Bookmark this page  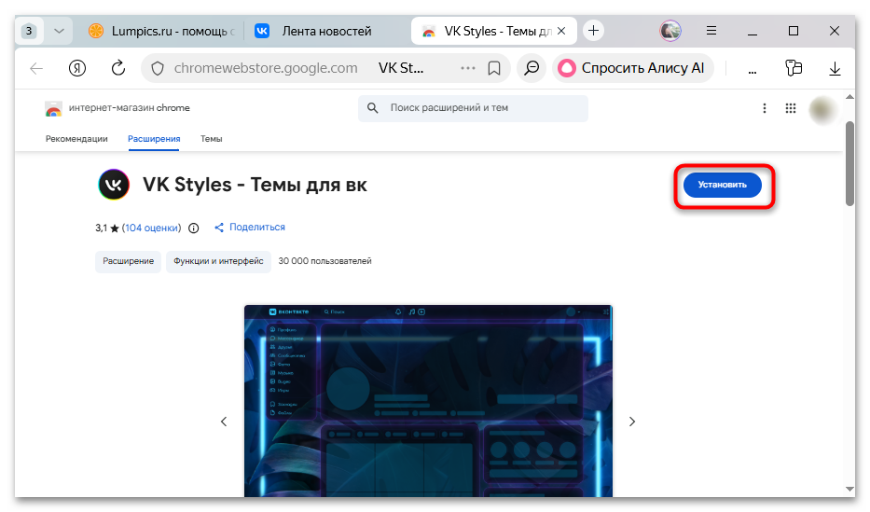494,68
